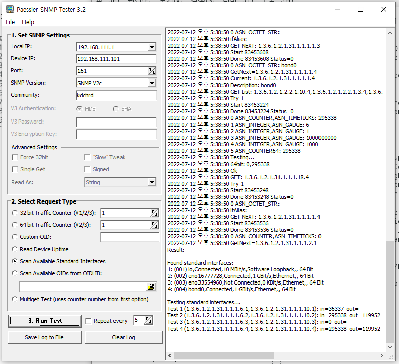This screenshot has height=364, width=399.
Task: Toggle the Repeat every checkbox
Action: [x=88, y=321]
